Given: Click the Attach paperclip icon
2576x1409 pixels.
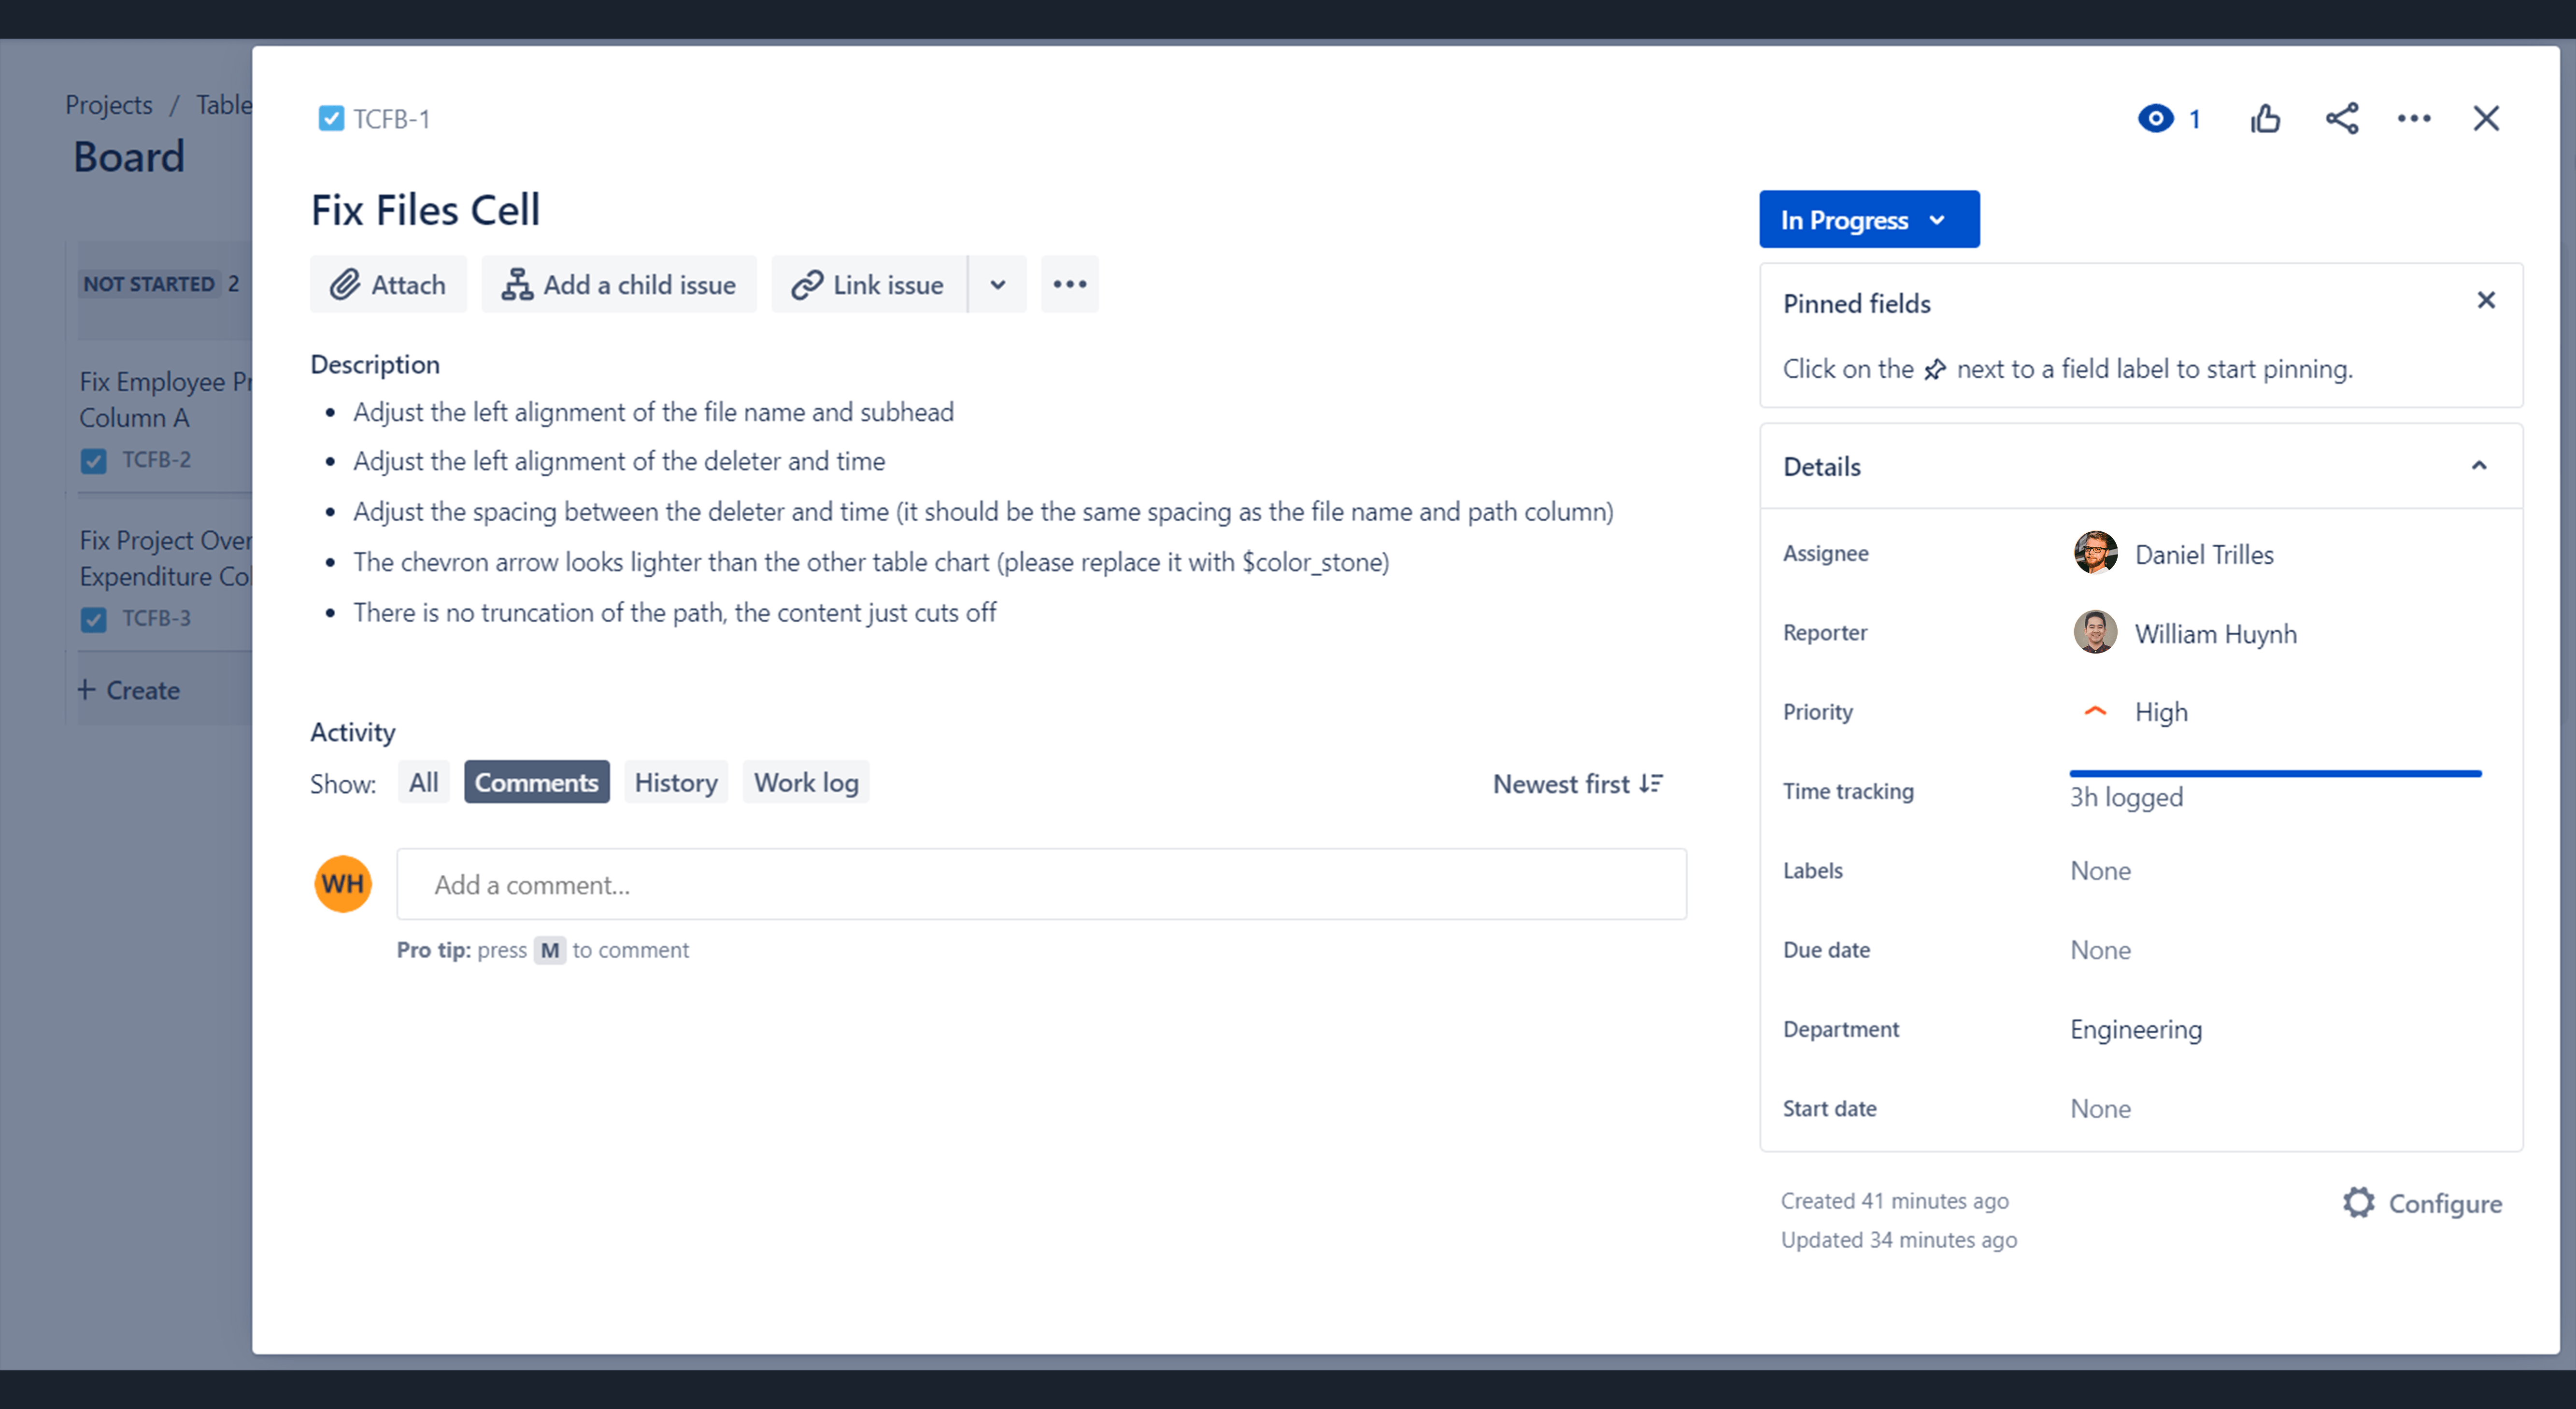Looking at the screenshot, I should tap(345, 284).
